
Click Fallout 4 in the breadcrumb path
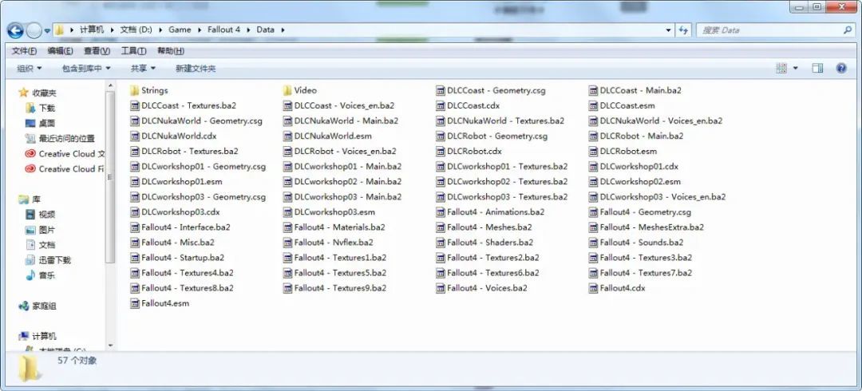[223, 30]
